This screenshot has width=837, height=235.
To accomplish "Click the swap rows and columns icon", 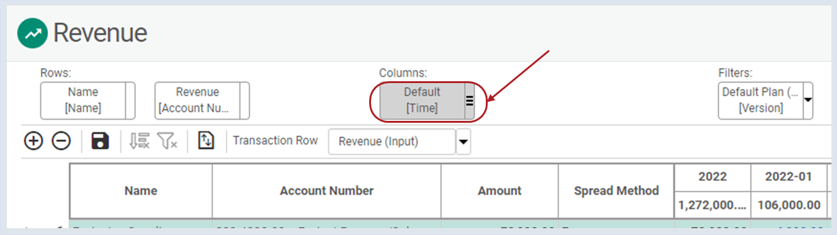I will [206, 141].
